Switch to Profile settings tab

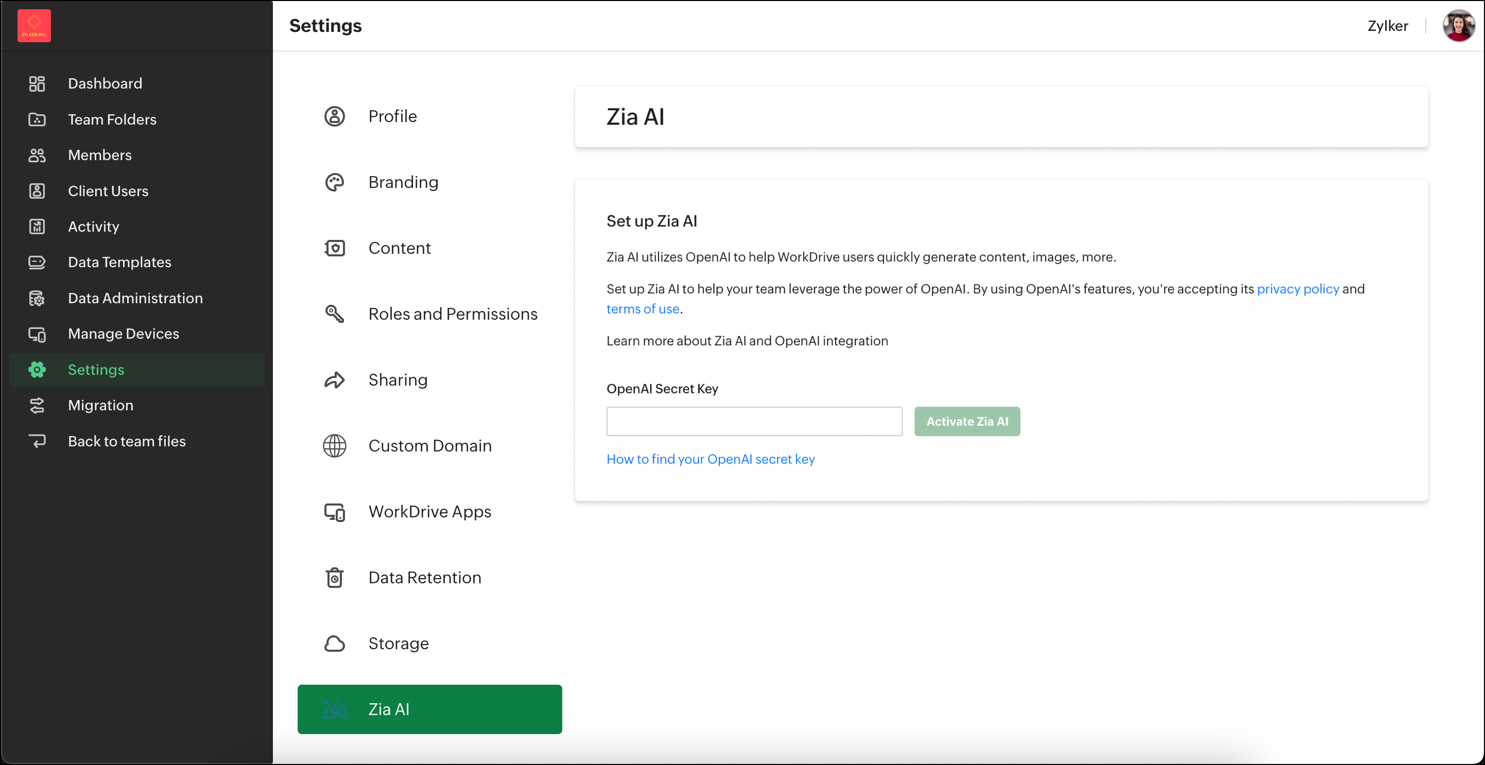click(429, 116)
